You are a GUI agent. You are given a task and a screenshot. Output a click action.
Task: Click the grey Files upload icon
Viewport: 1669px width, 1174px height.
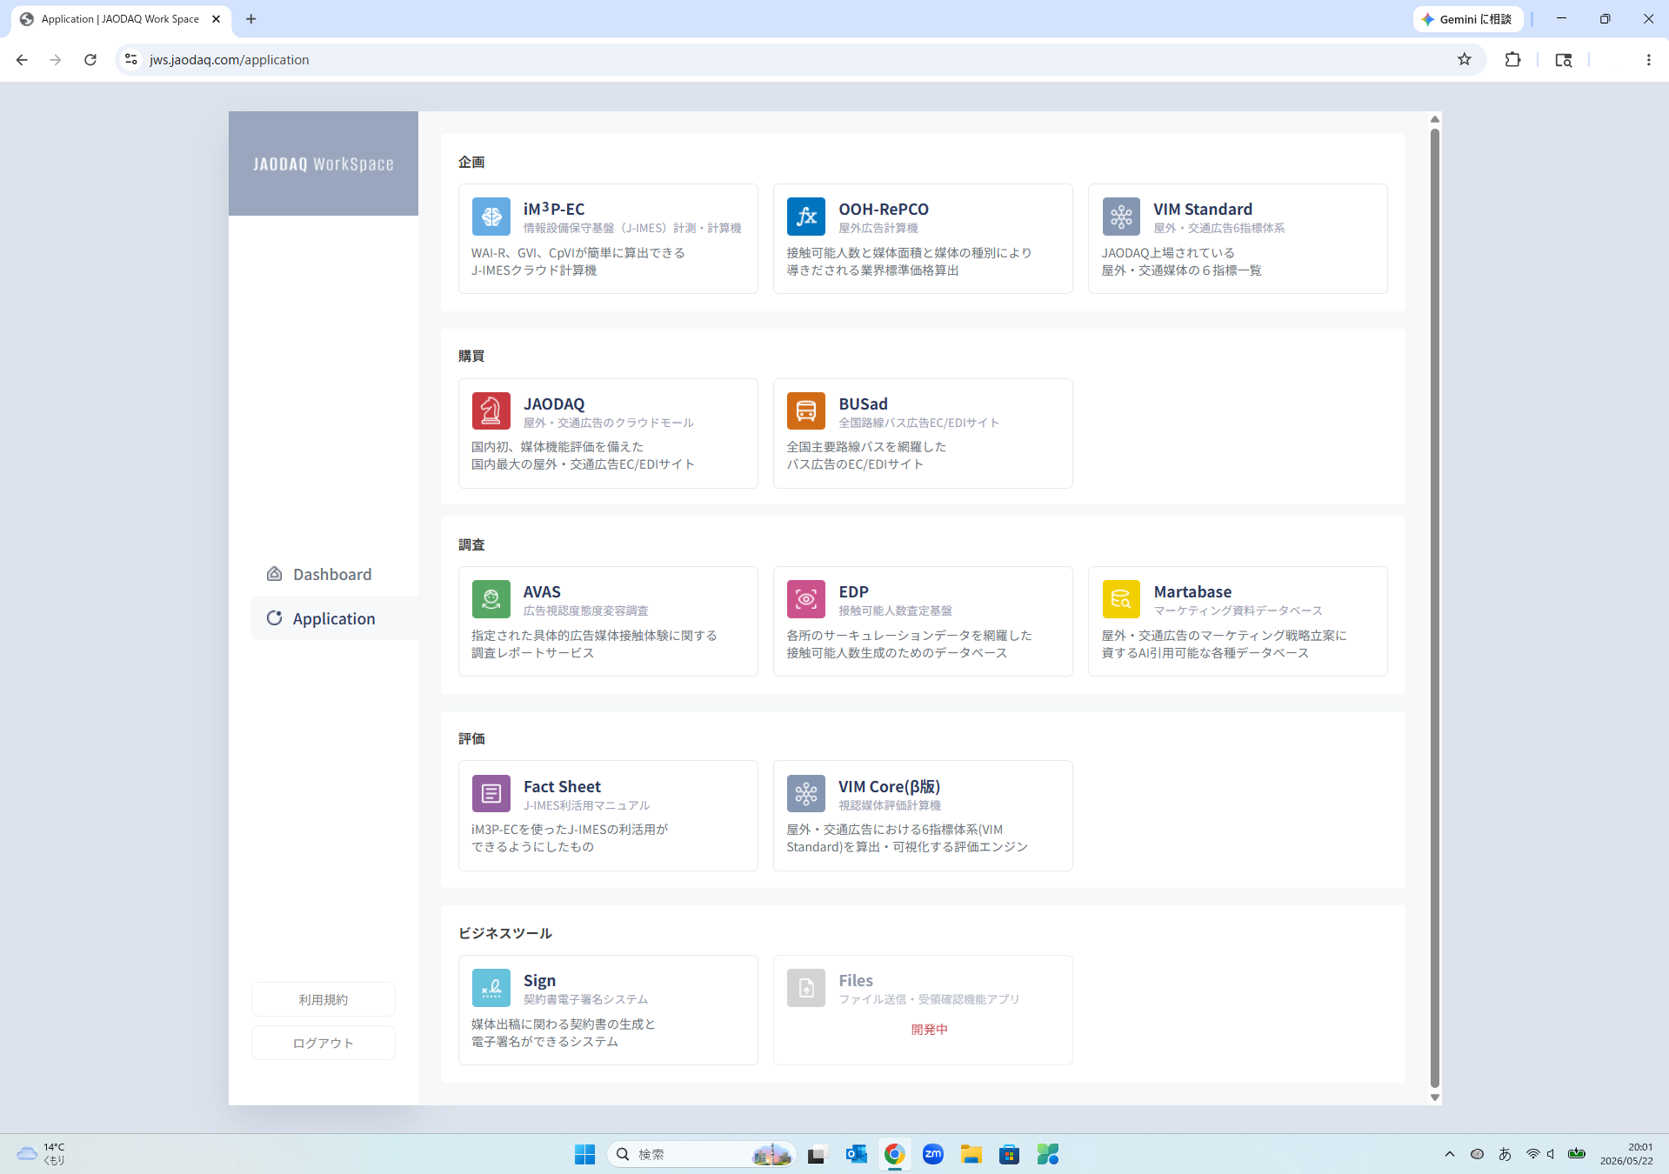806,988
